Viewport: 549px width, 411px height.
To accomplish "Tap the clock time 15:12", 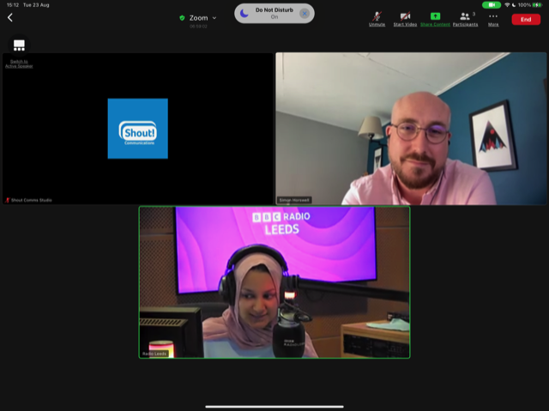I will [x=13, y=5].
